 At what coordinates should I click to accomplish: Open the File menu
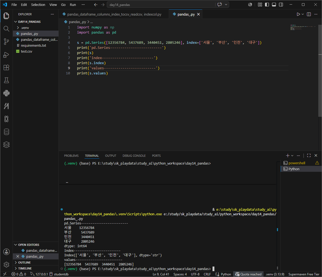[x=14, y=5]
